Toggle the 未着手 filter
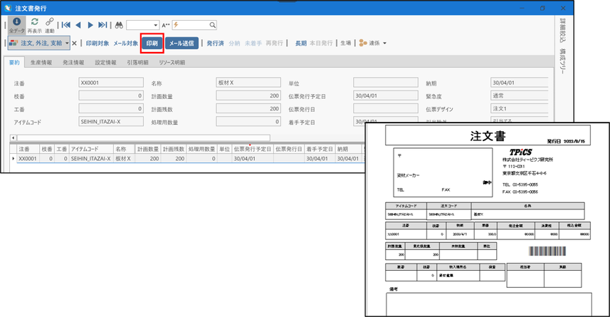610x317 pixels. (253, 43)
